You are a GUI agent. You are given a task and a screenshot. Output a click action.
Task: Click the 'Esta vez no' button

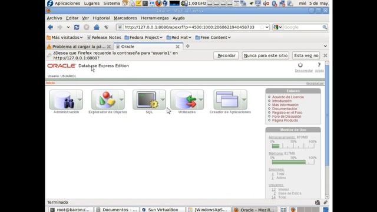[306, 55]
